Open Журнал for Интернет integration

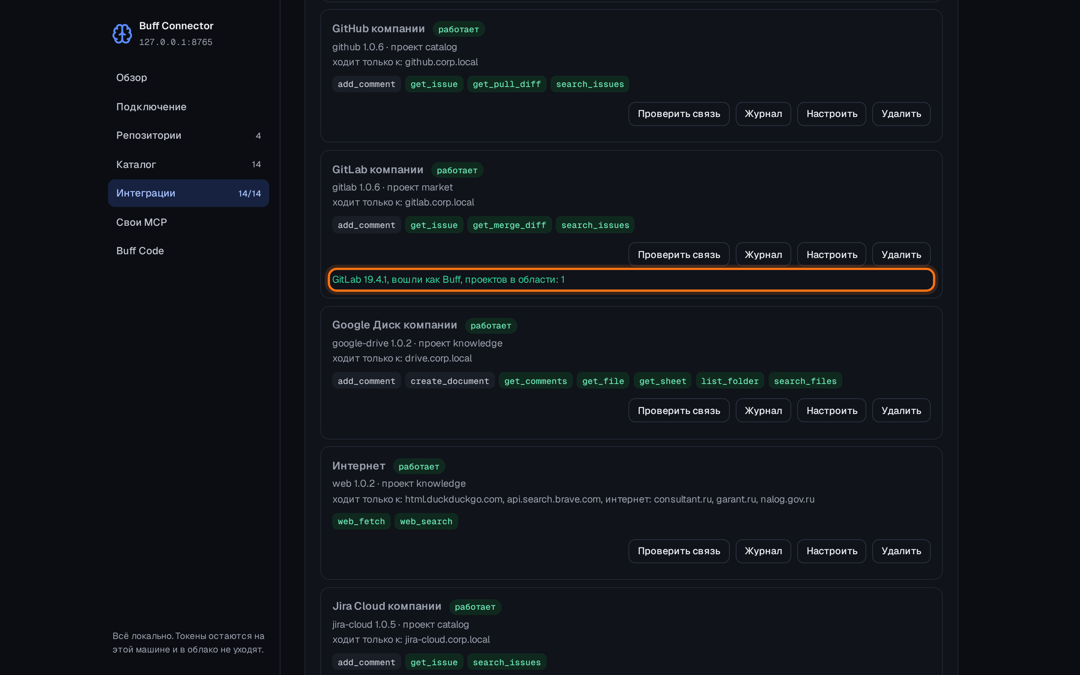(x=763, y=551)
